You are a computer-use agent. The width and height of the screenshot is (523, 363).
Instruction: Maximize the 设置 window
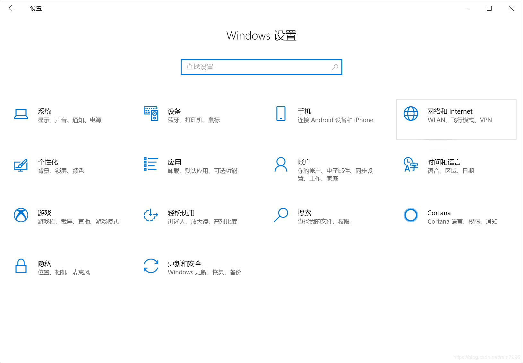(x=489, y=8)
